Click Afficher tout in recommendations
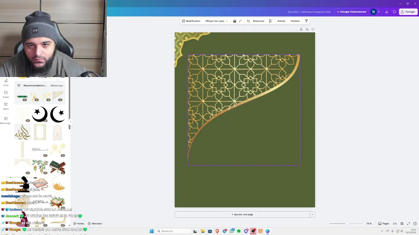The width and height of the screenshot is (419, 235). click(56, 86)
